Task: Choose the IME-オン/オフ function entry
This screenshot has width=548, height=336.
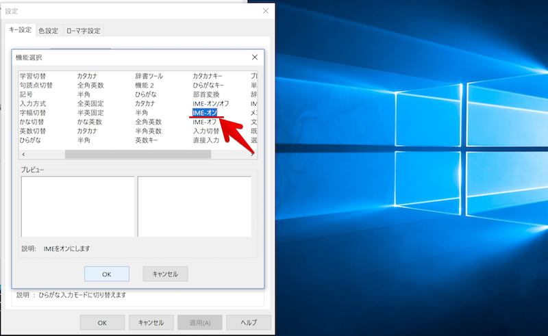Action: coord(212,103)
